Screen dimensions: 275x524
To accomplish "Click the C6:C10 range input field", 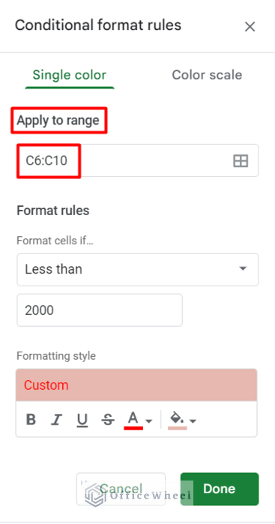I will click(138, 160).
